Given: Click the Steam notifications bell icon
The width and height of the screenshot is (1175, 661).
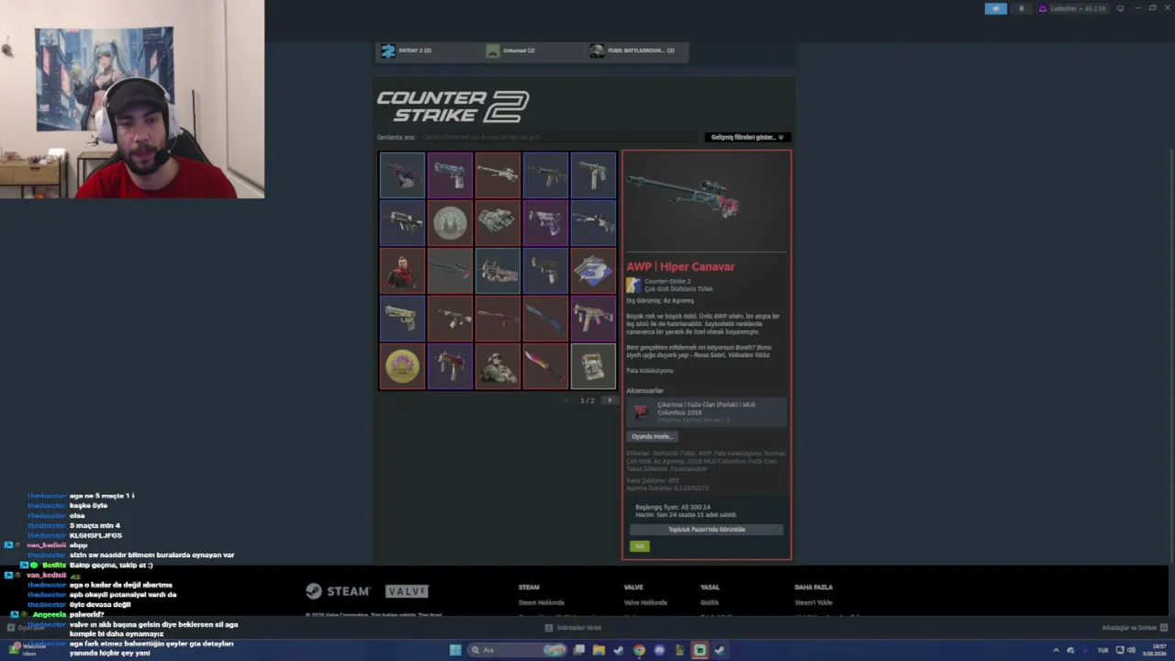Looking at the screenshot, I should click(1021, 8).
